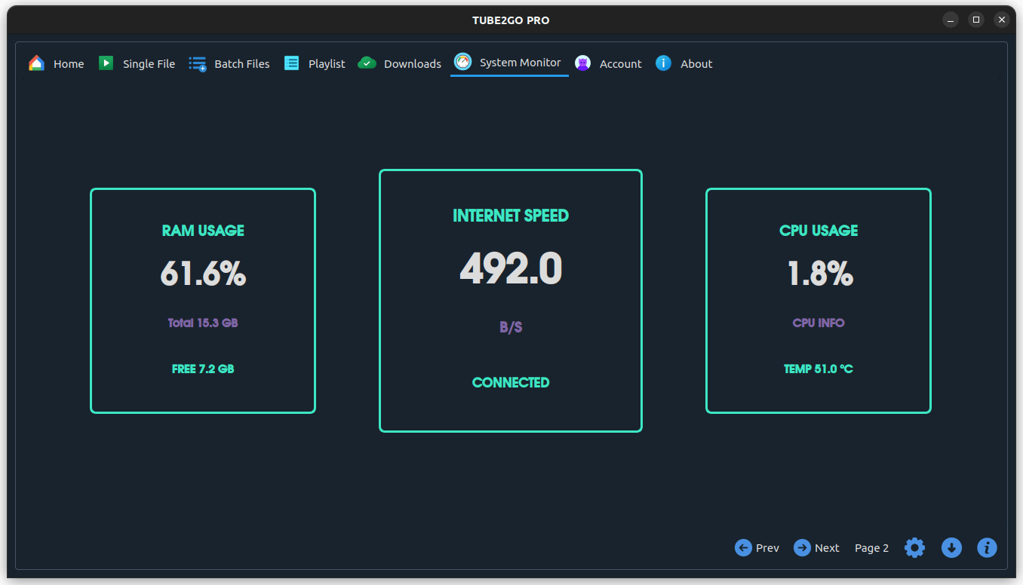Click the 1.8% CPU value
This screenshot has height=585, width=1023.
pyautogui.click(x=820, y=274)
